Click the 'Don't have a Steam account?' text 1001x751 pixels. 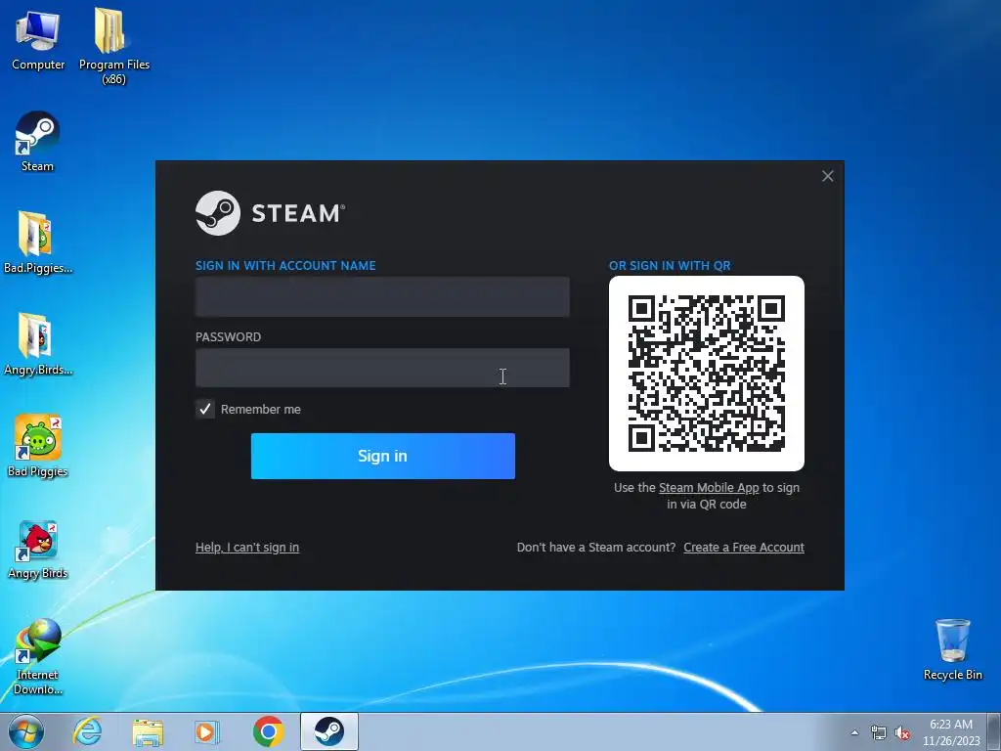coord(595,548)
